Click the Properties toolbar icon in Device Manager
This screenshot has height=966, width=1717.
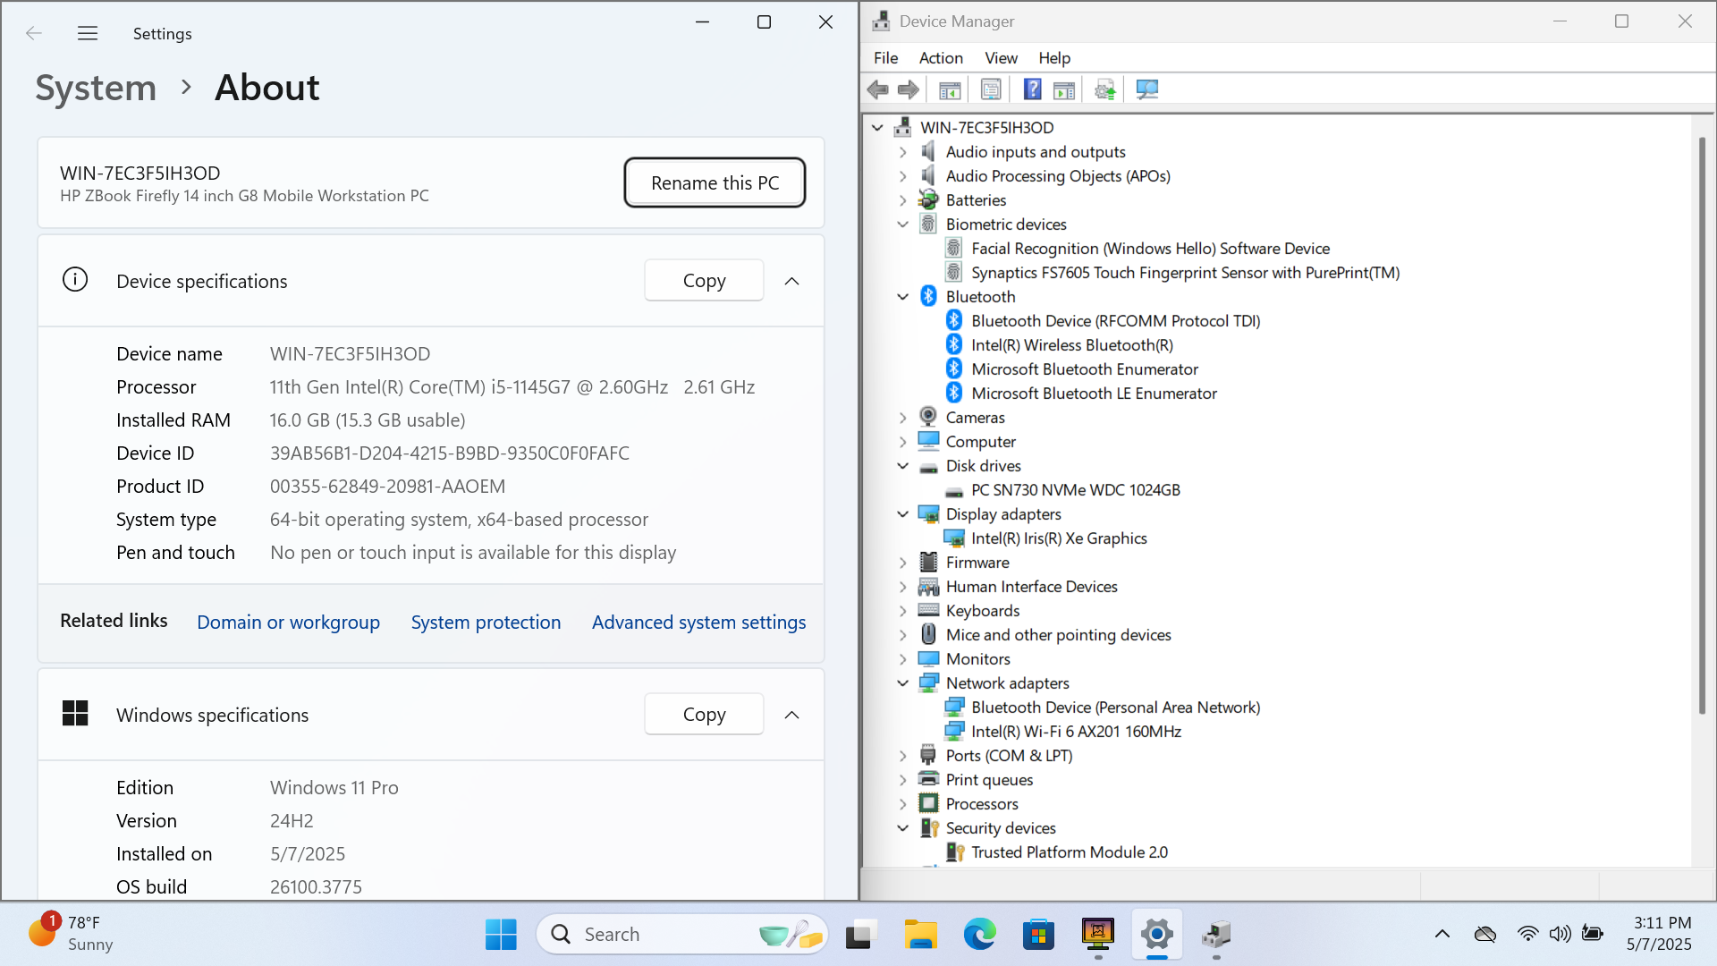coord(991,89)
